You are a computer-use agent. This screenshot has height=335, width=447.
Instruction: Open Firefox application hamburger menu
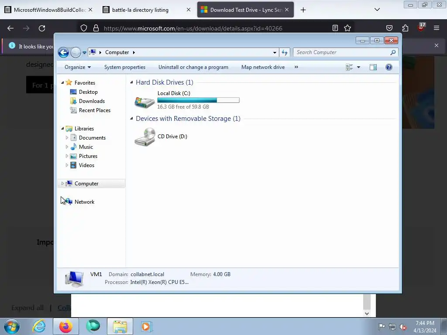(436, 28)
